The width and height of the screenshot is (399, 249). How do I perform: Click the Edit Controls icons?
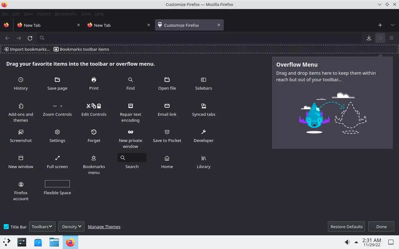tap(94, 106)
